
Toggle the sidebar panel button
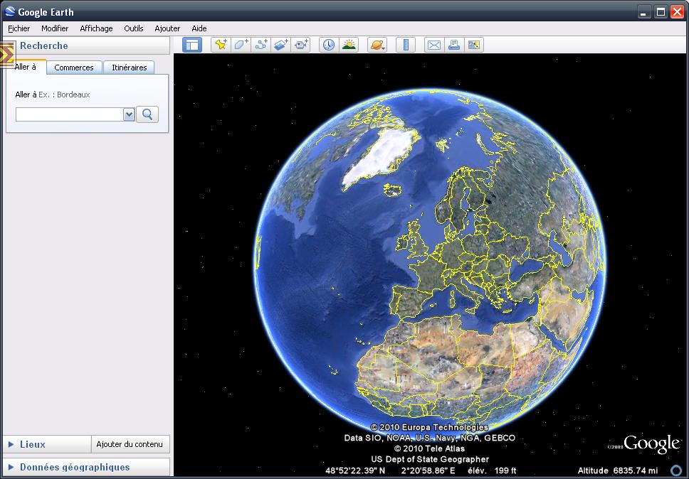tap(192, 45)
